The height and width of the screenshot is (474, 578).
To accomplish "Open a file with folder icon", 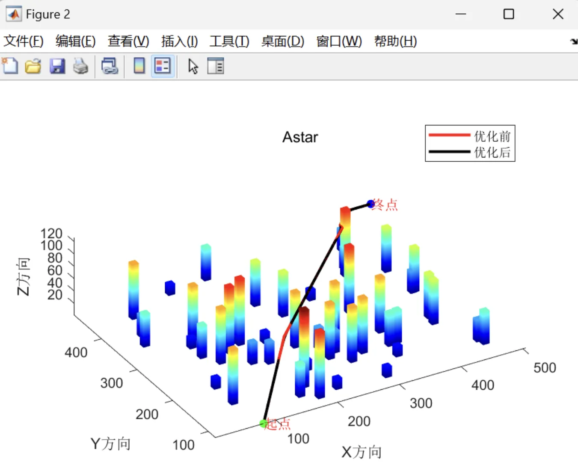I will tap(33, 66).
